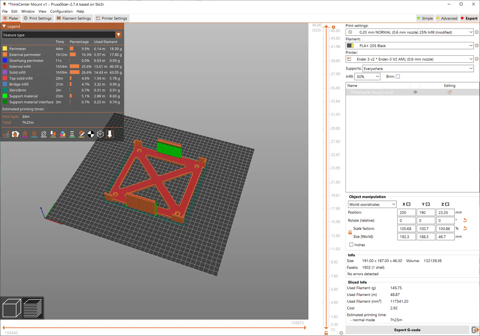This screenshot has width=480, height=336.
Task: Click the Solid infill purple color swatch
Action: (5, 72)
